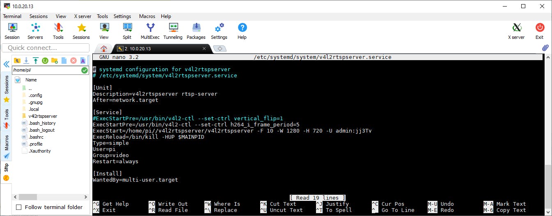Click the WantedBy=multi-user.target line
The image size is (552, 216).
coord(135,180)
